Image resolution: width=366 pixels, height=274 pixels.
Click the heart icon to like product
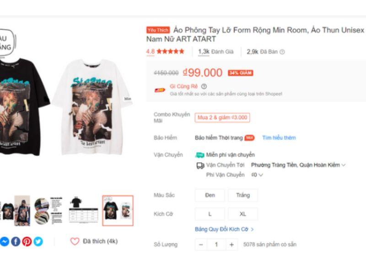coord(75,241)
